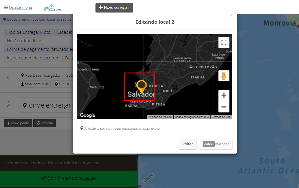Image resolution: width=299 pixels, height=188 pixels.
Task: Click the Monrovia label on background map
Action: pos(279,23)
